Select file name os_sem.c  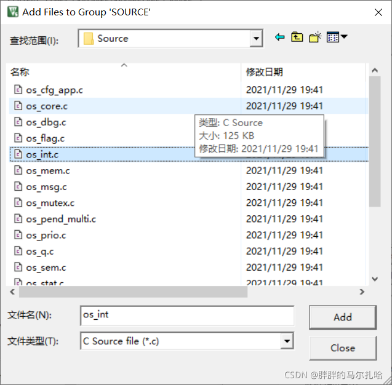[46, 268]
